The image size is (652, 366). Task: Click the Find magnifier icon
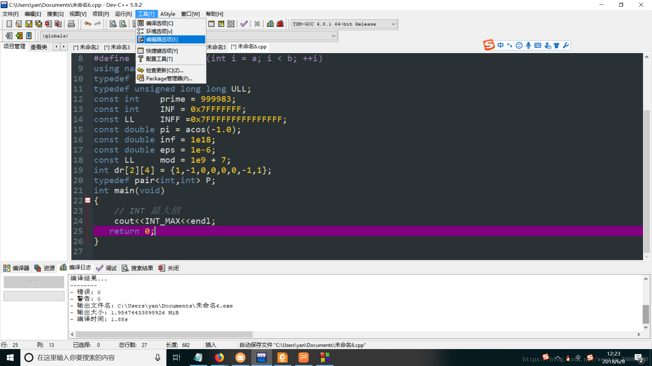(113, 24)
